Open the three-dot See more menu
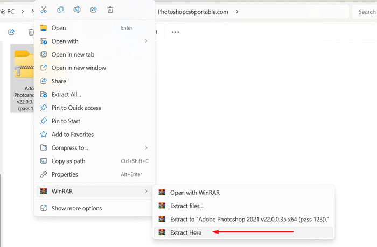 coord(175,32)
